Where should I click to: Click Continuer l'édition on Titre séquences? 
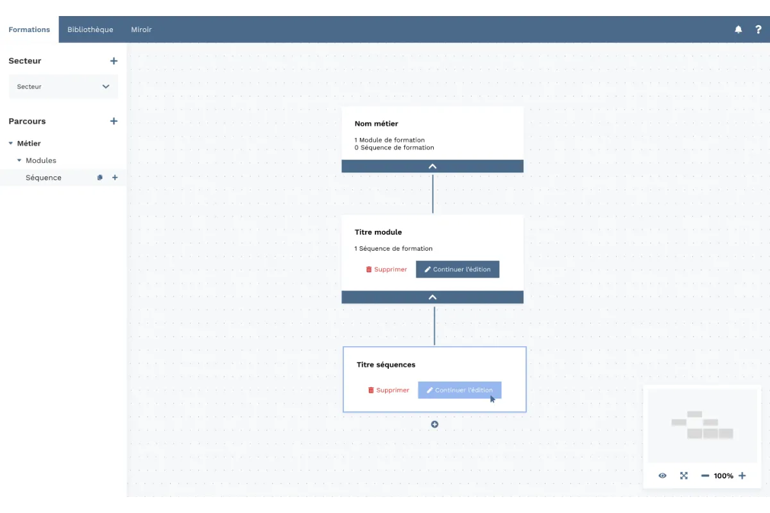click(459, 390)
